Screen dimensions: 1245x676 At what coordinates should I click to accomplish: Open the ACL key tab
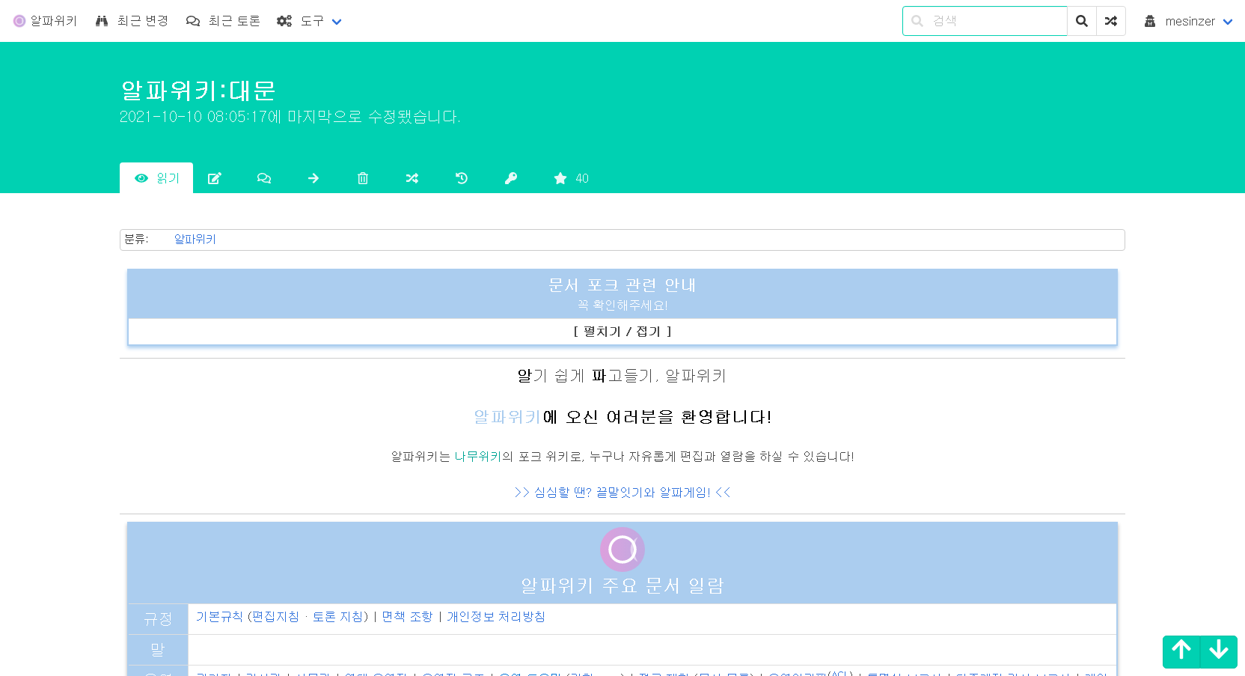511,178
